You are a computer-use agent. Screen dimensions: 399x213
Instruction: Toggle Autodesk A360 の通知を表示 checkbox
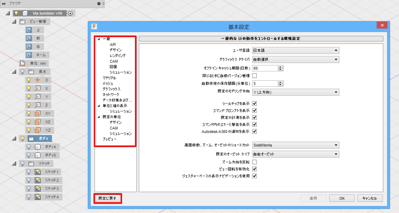tap(254, 131)
